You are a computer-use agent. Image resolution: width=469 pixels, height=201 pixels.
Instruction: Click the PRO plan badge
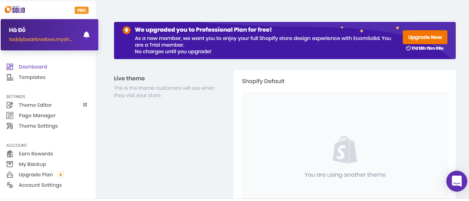pyautogui.click(x=82, y=10)
